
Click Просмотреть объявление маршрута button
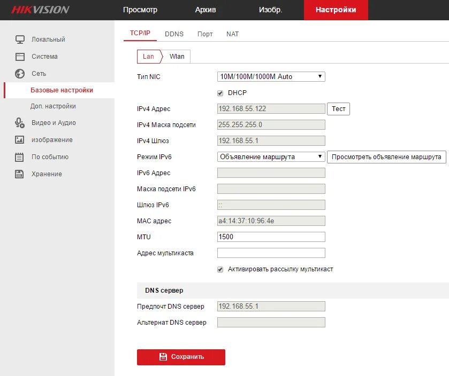point(386,157)
